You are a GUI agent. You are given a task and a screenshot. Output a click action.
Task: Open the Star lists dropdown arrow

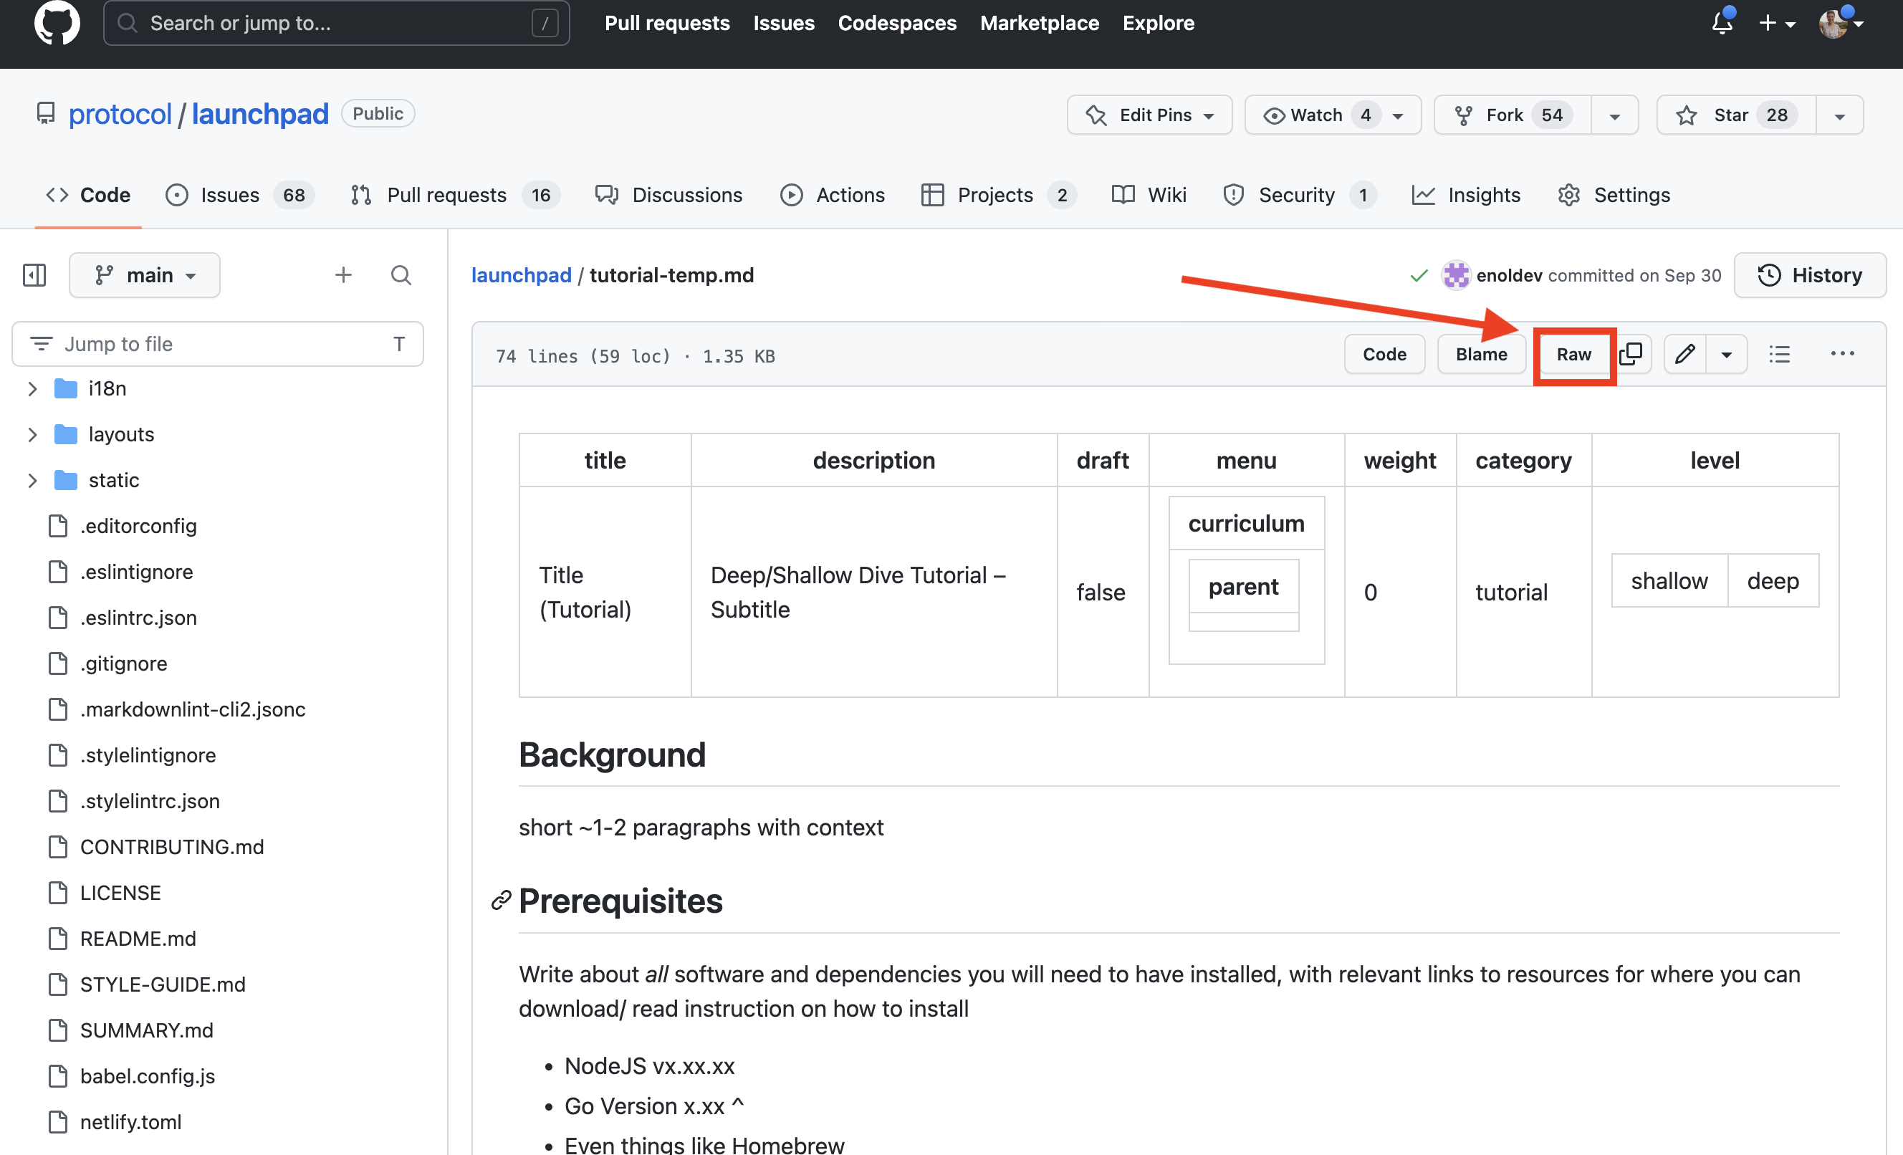pos(1839,115)
